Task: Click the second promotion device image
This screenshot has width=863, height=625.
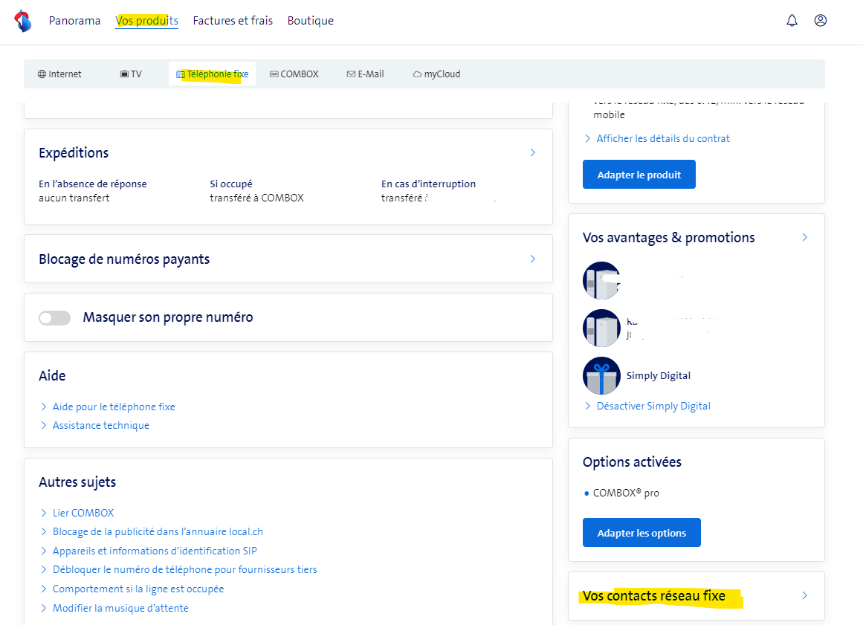Action: point(601,328)
